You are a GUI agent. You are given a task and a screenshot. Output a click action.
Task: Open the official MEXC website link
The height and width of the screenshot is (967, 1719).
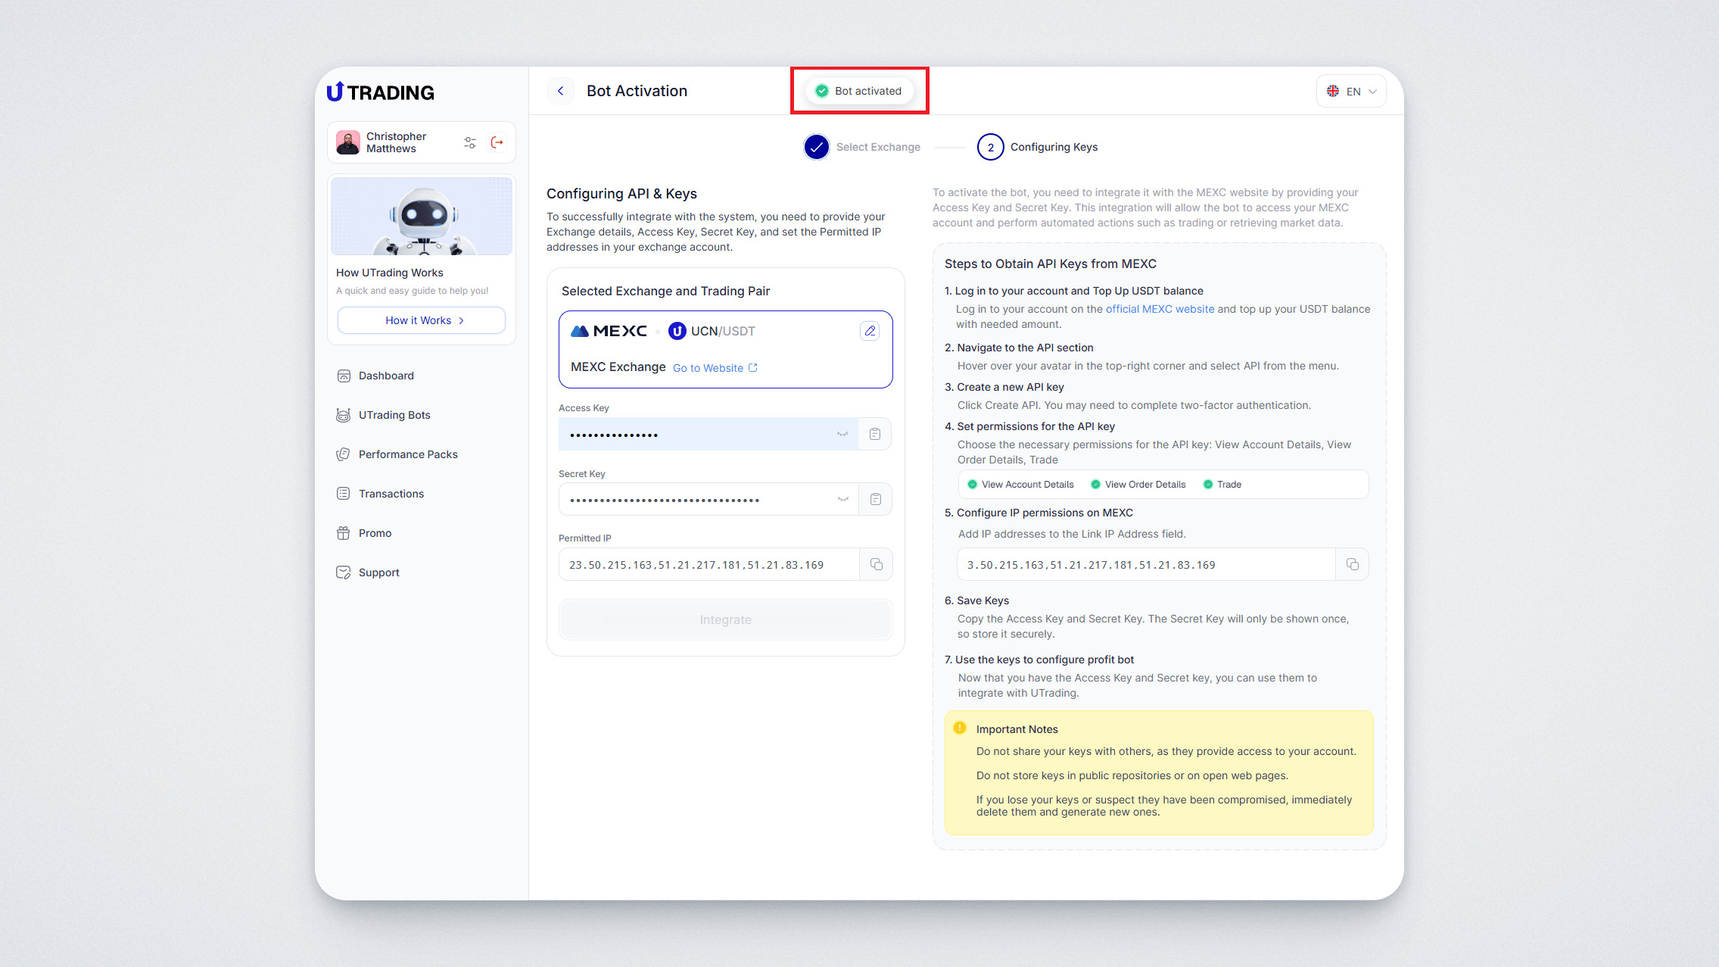pyautogui.click(x=1160, y=309)
